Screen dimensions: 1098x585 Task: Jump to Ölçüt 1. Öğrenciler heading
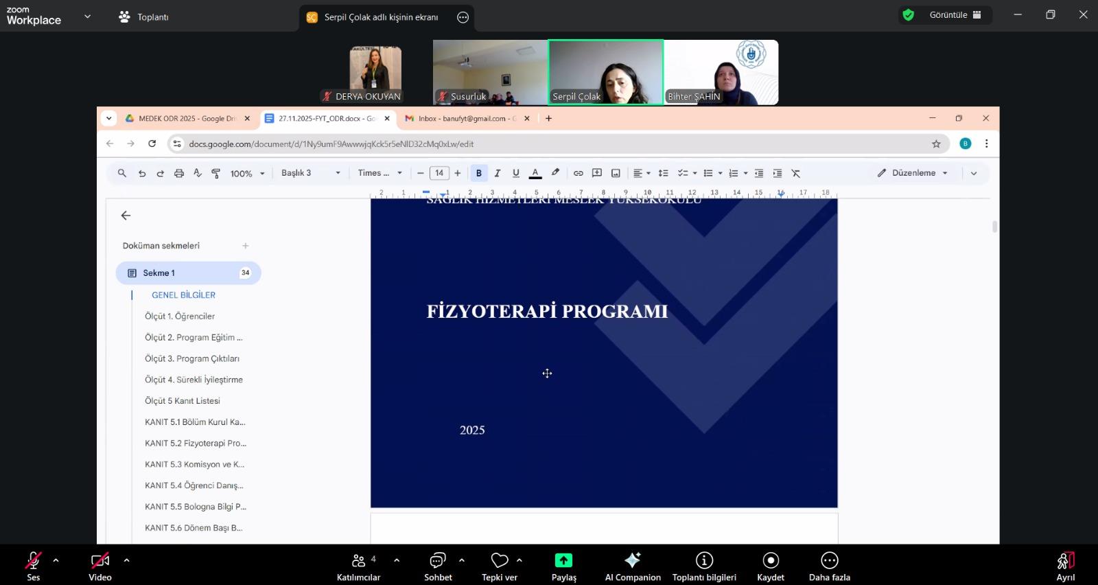coord(180,317)
